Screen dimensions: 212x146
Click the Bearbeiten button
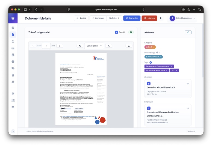[x=132, y=18]
